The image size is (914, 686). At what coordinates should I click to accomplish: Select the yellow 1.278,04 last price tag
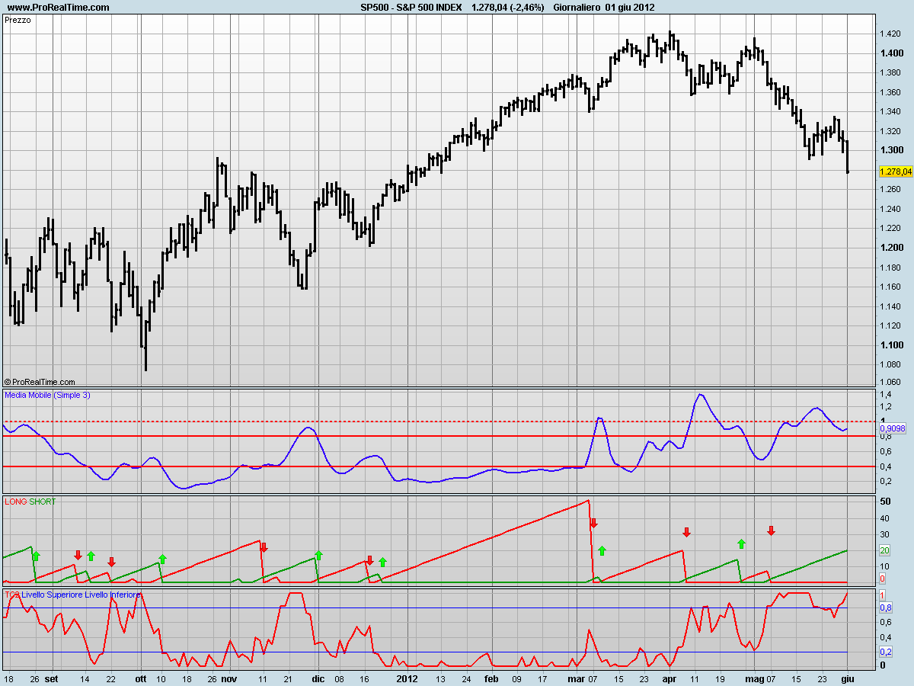pos(894,171)
